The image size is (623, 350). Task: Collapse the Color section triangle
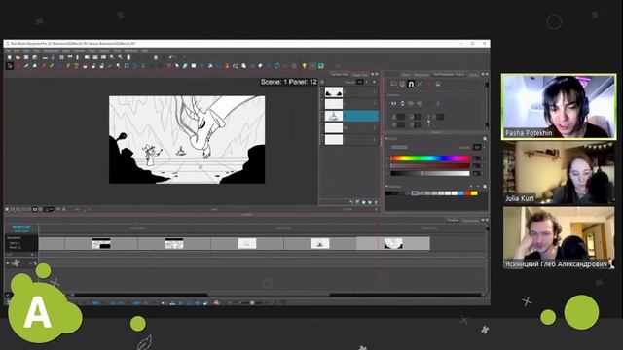click(x=386, y=138)
